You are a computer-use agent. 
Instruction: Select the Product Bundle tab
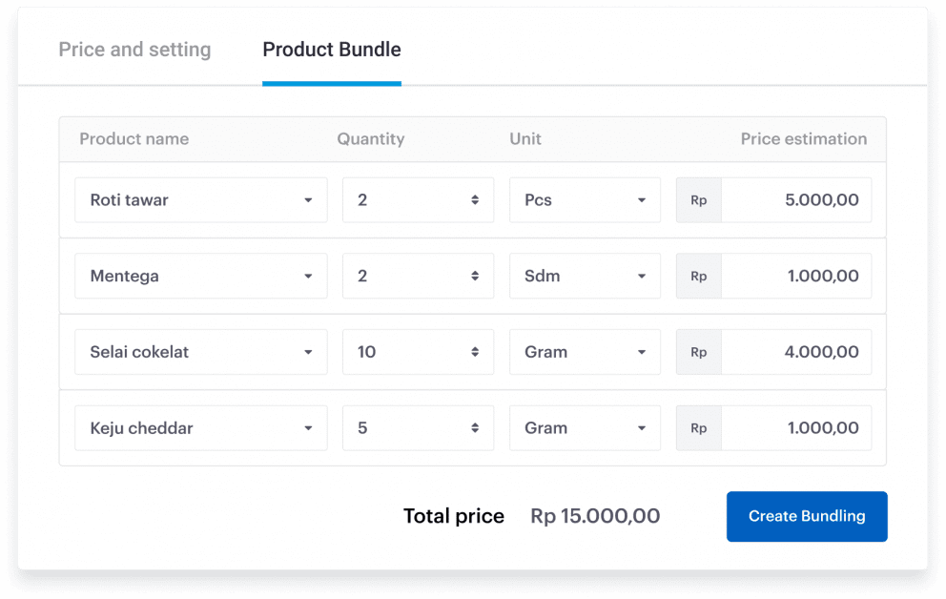(331, 50)
